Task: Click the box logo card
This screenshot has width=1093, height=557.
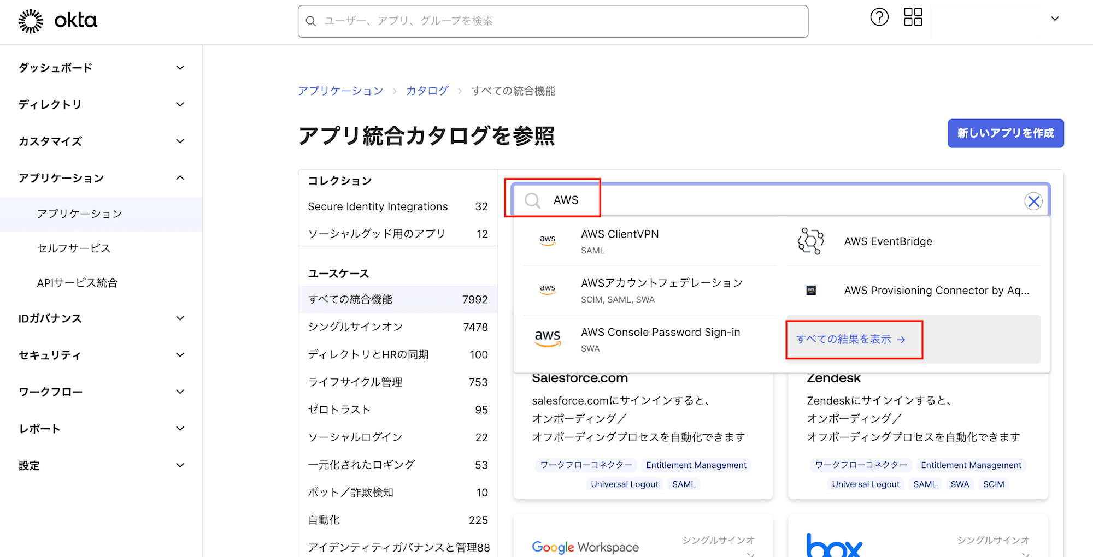Action: point(918,536)
